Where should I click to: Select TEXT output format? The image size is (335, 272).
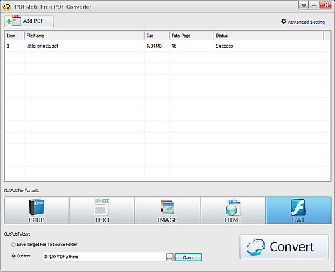102,210
